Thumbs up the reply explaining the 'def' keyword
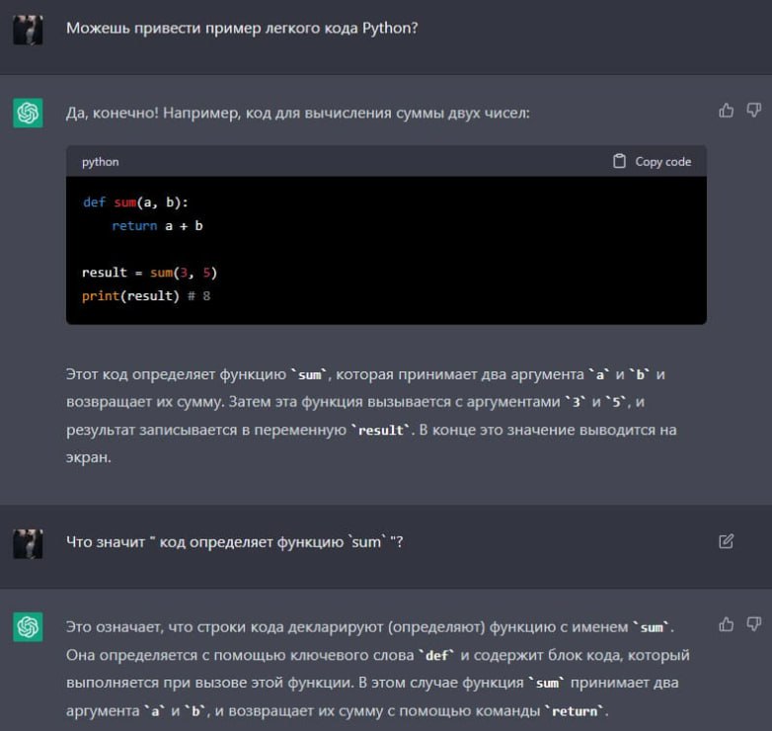Viewport: 772px width, 731px height. [727, 624]
